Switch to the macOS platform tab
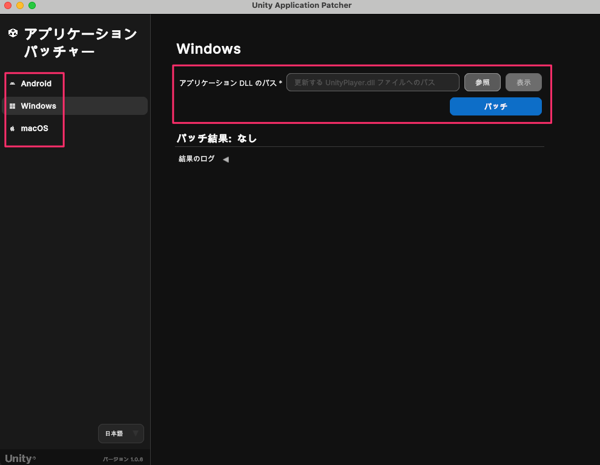The width and height of the screenshot is (600, 465). click(x=33, y=128)
